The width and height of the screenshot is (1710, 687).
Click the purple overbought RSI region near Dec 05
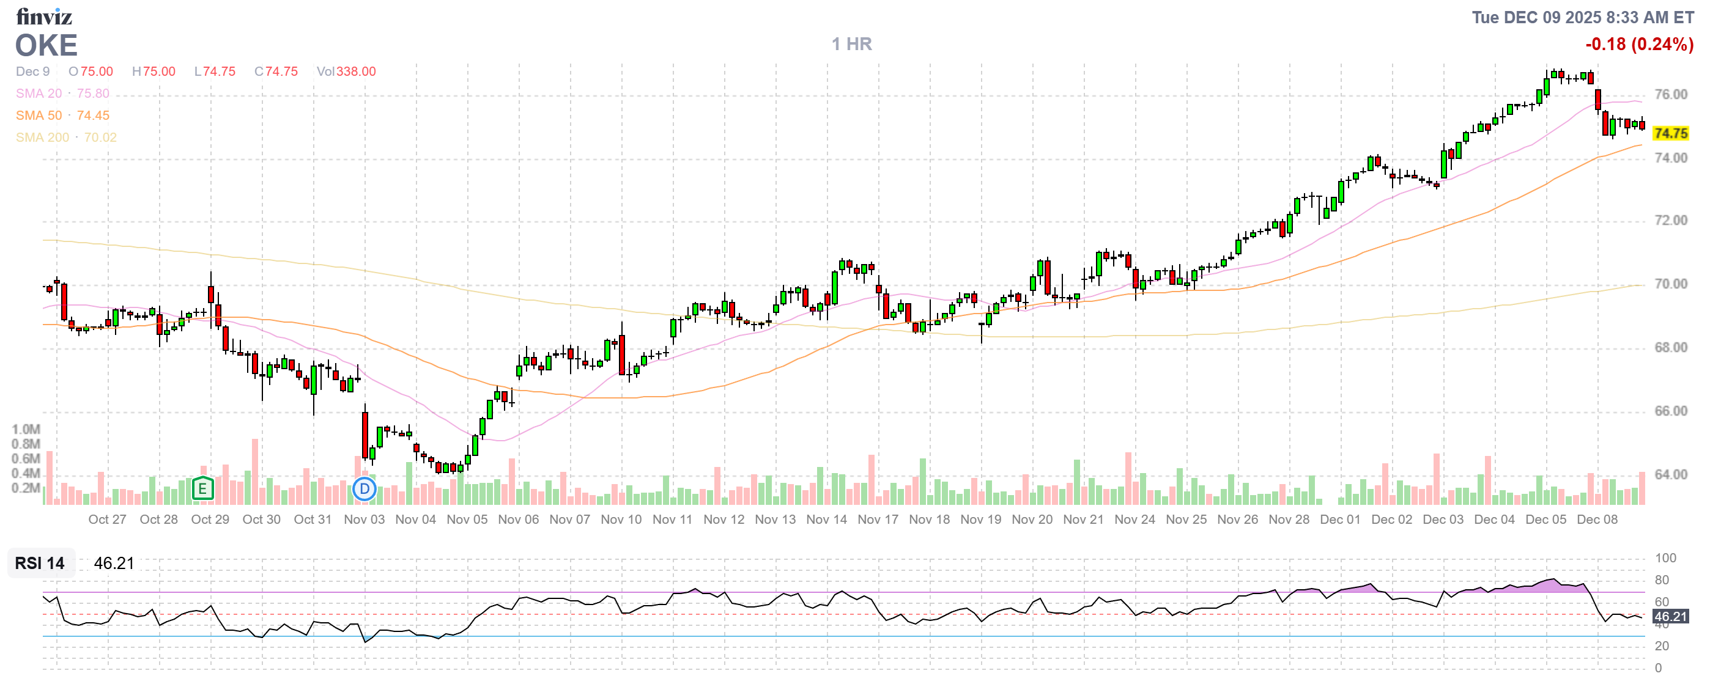pyautogui.click(x=1550, y=586)
